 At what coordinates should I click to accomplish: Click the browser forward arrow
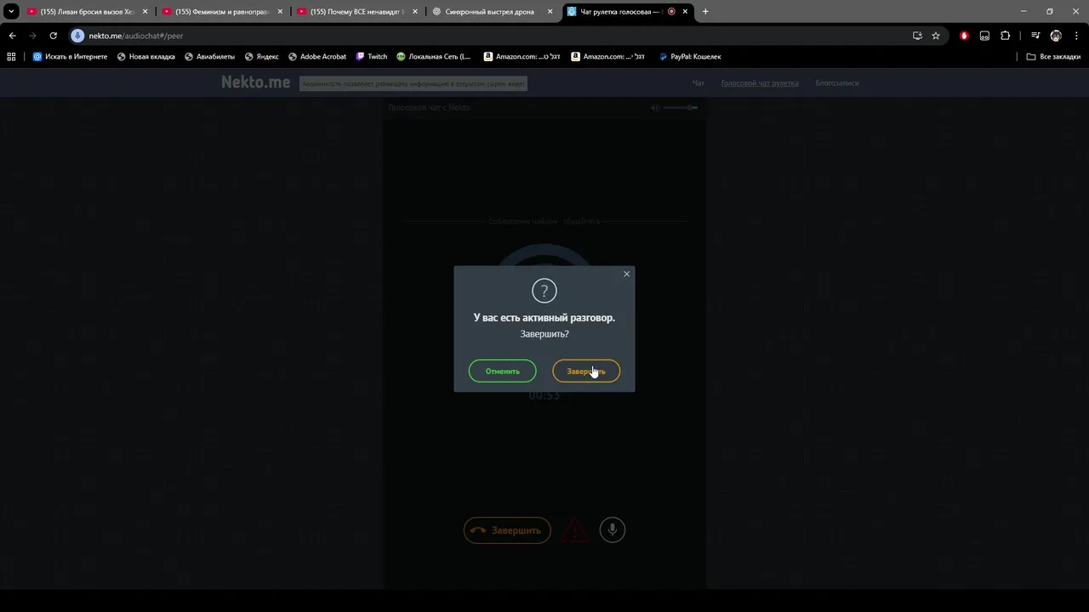(32, 36)
